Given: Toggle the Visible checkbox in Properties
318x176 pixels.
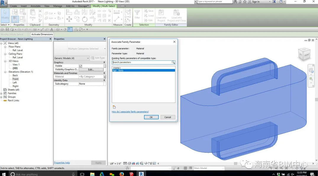Looking at the screenshot, I should 80,66.
